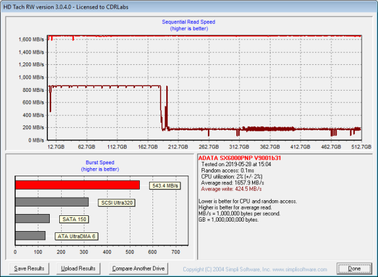Click the SCSI Ultra320 label
The width and height of the screenshot is (378, 277).
coord(117,203)
